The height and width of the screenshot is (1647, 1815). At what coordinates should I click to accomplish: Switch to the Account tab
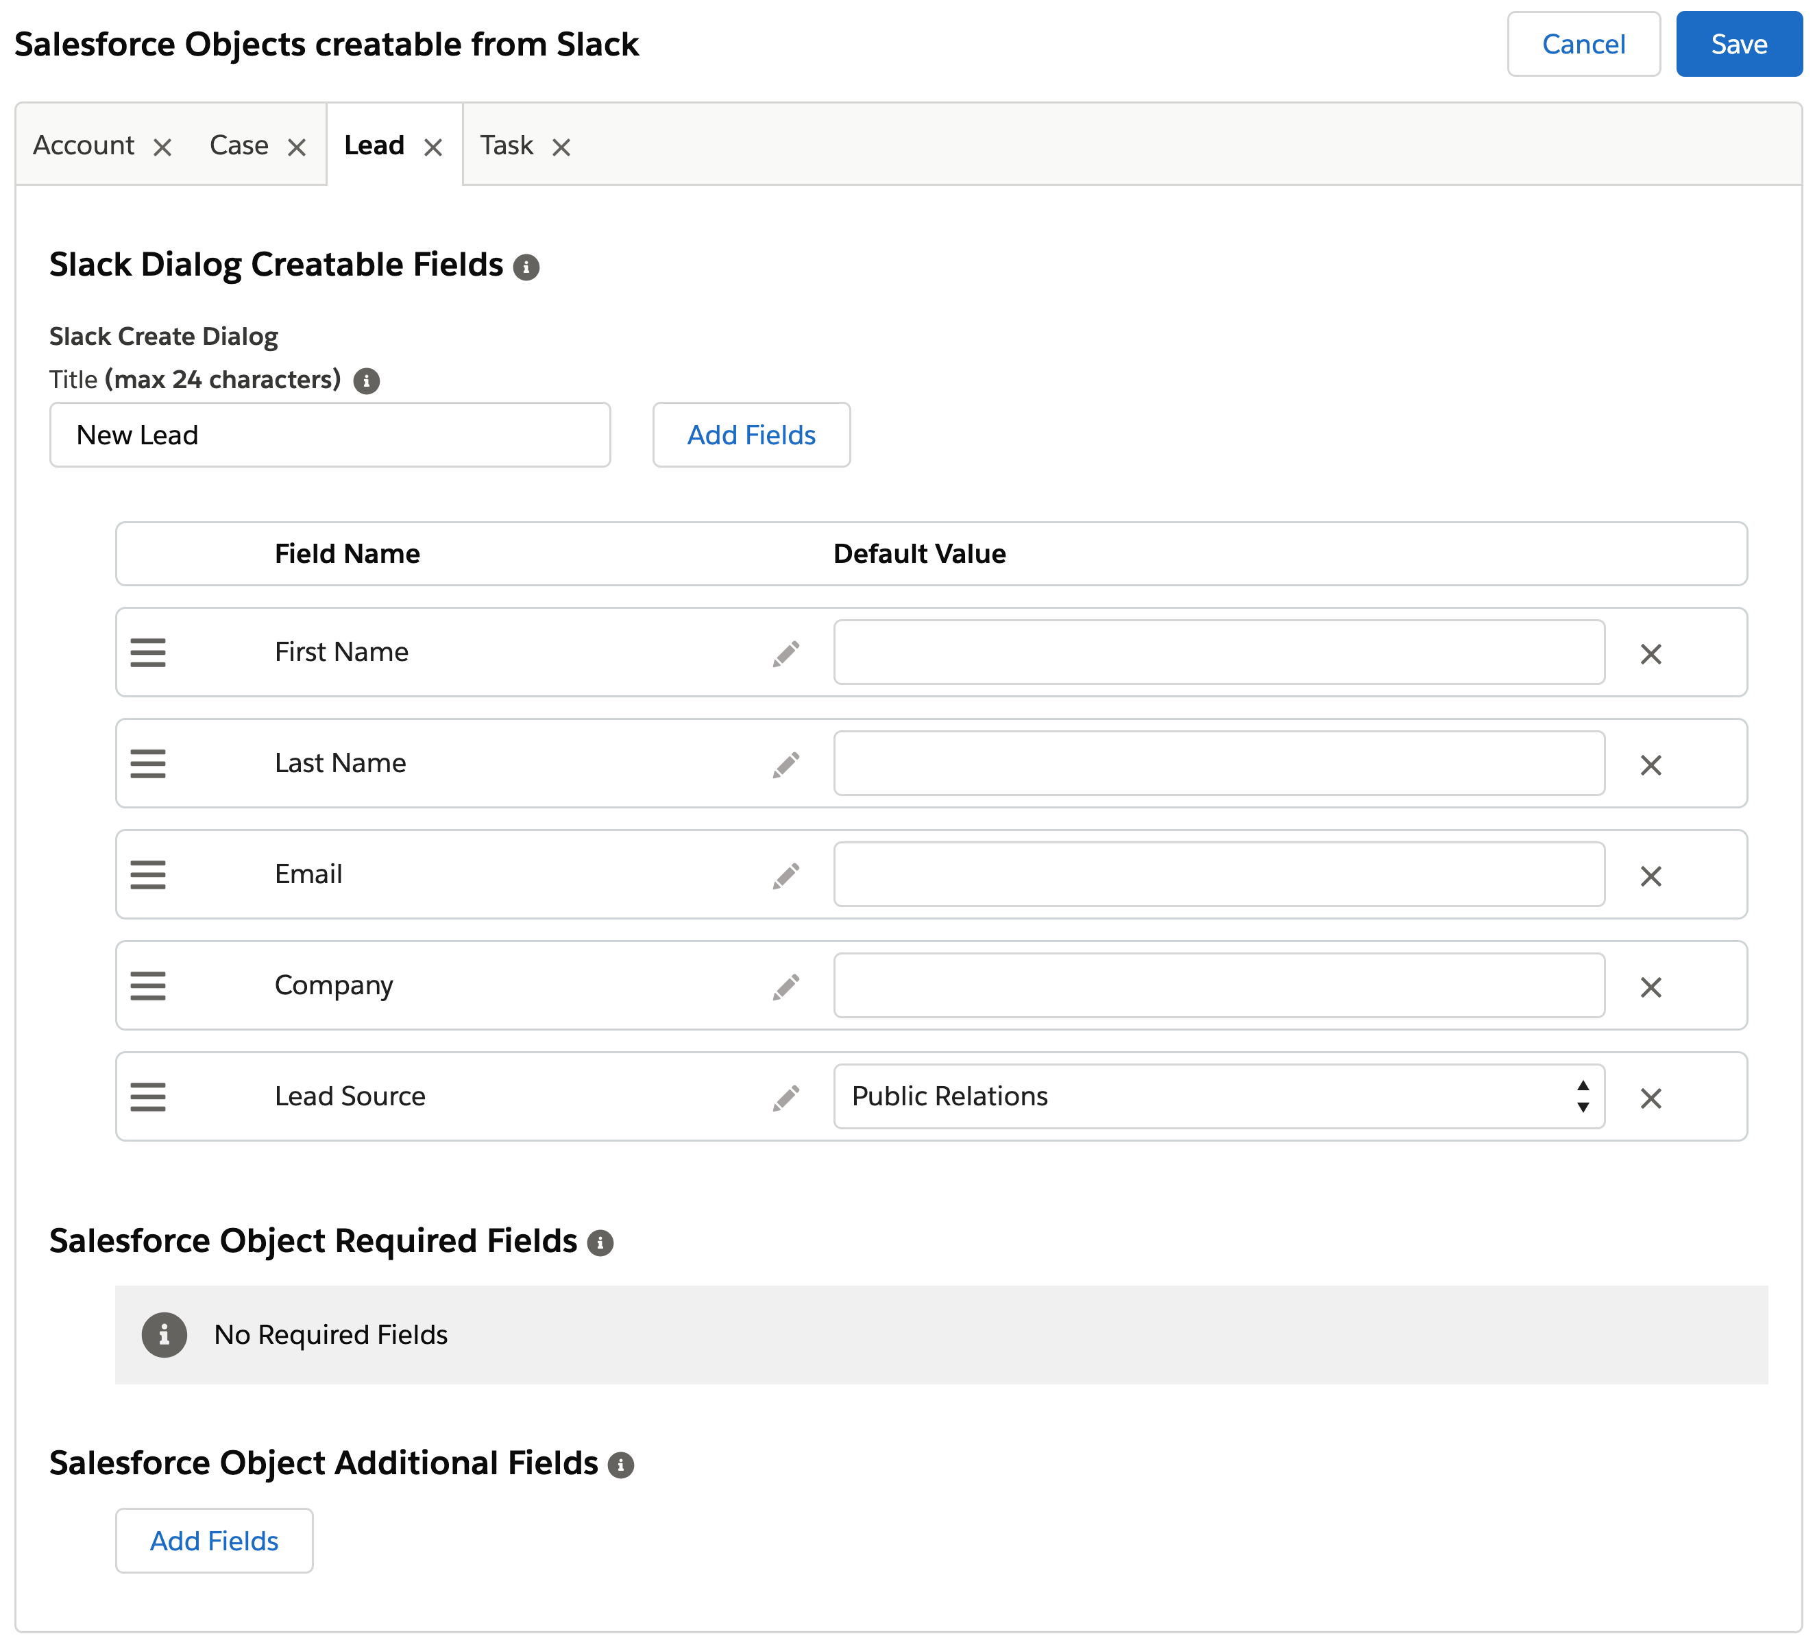click(84, 145)
